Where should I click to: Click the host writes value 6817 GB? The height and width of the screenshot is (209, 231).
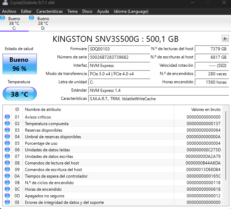tap(212, 57)
